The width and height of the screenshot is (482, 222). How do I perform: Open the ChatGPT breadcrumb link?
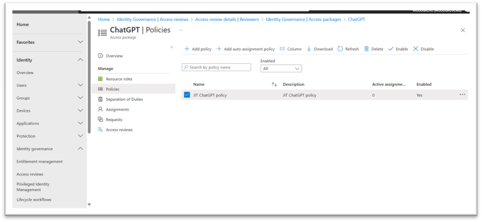pos(356,19)
